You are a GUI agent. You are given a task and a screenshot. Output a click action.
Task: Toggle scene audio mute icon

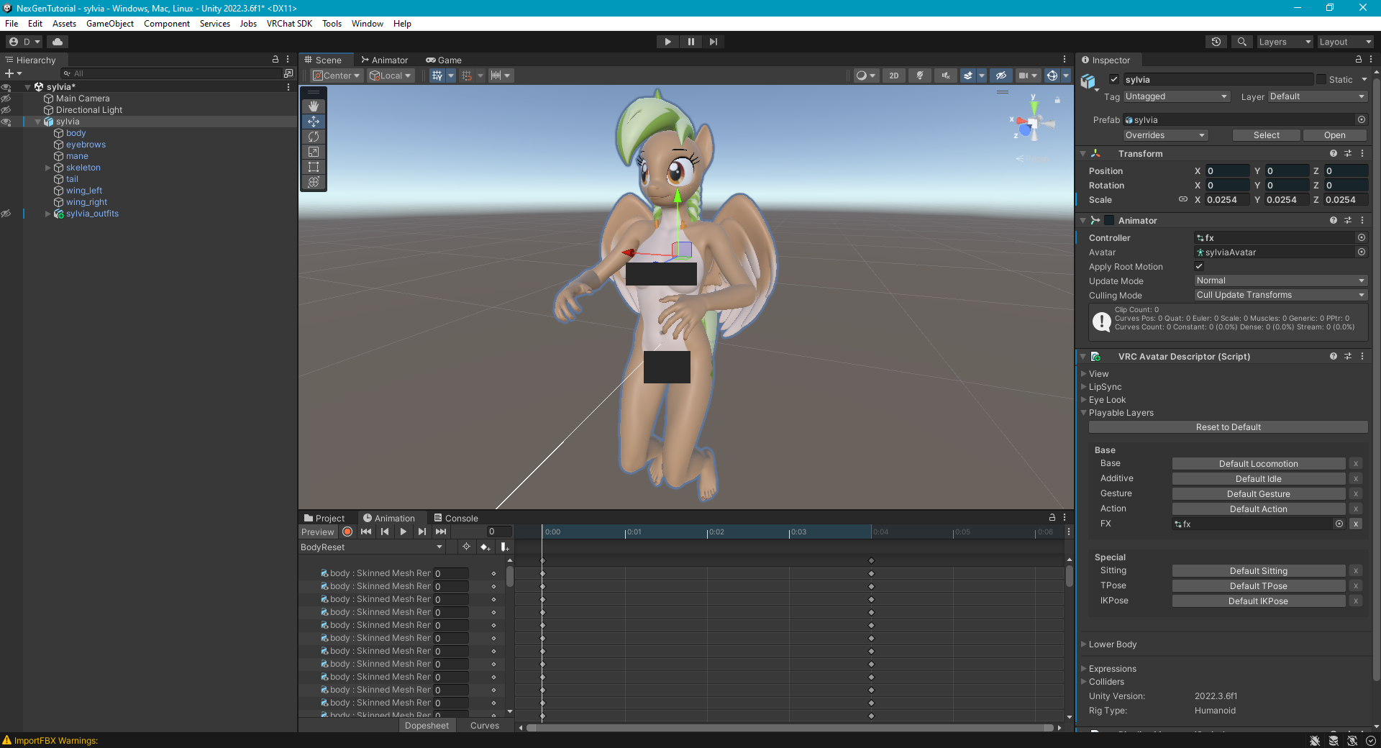pyautogui.click(x=945, y=76)
